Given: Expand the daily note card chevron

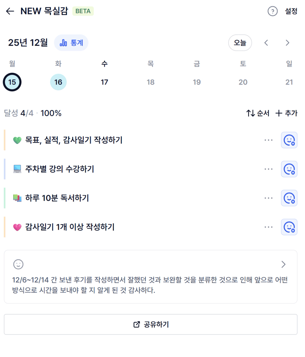Looking at the screenshot, I should (283, 264).
